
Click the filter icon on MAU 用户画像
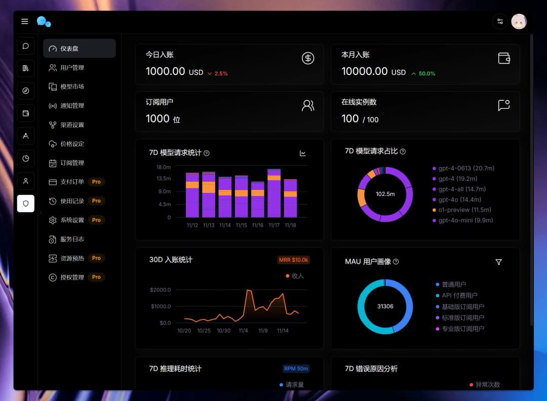(498, 262)
